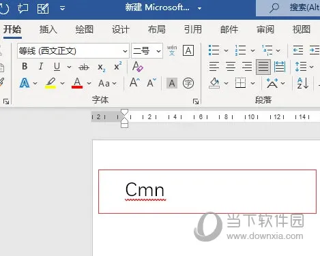Open font dialog launcher in 字体 group
The height and width of the screenshot is (256, 320).
[196, 101]
